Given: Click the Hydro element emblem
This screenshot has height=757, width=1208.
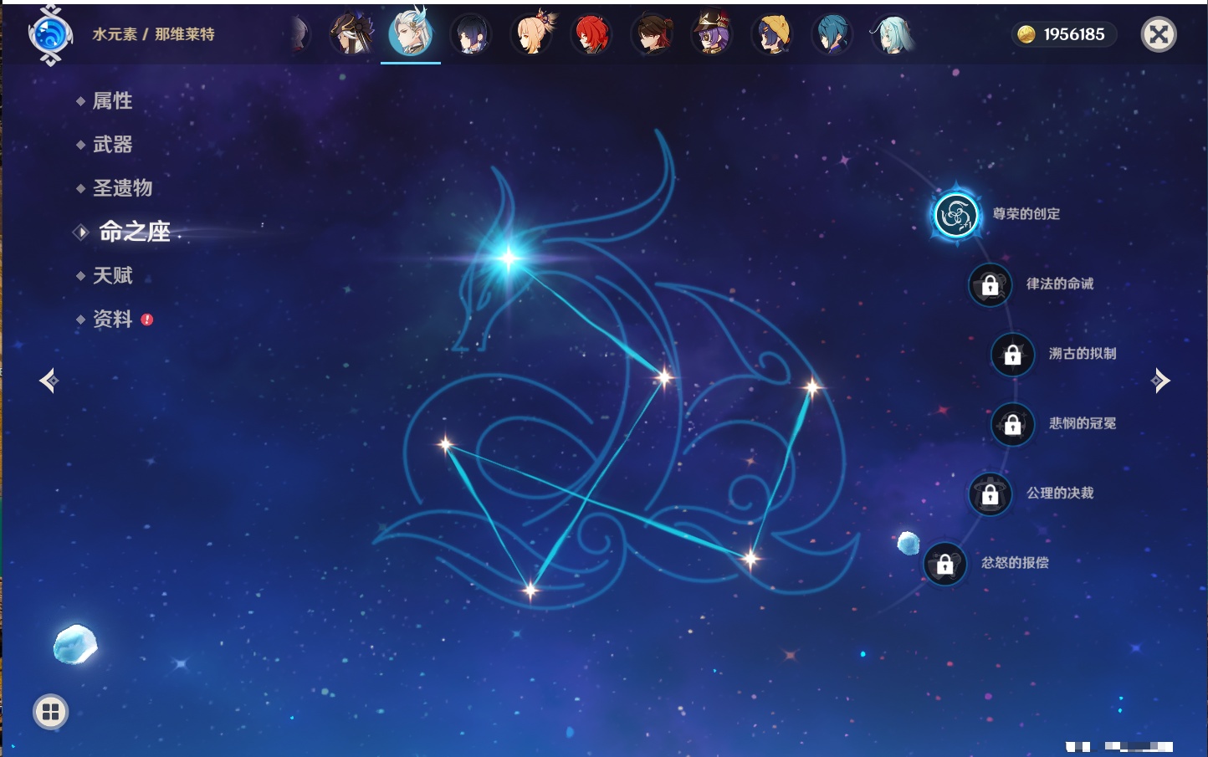Looking at the screenshot, I should coord(50,35).
